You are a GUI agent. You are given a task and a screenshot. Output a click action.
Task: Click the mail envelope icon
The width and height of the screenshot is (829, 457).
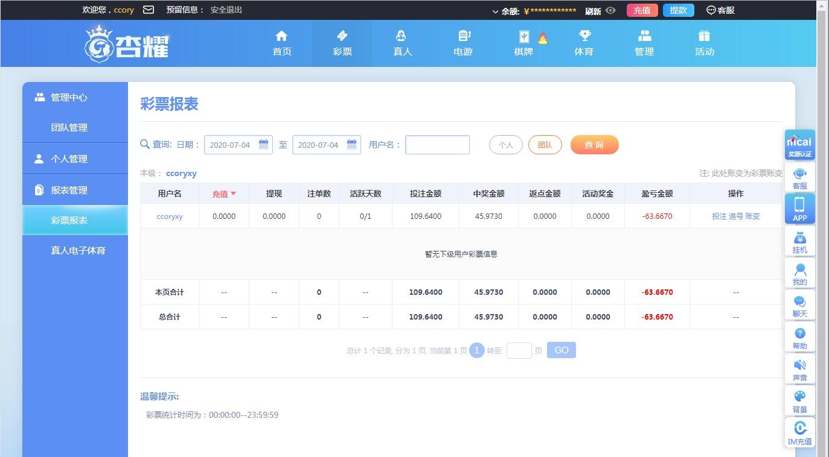[x=148, y=10]
